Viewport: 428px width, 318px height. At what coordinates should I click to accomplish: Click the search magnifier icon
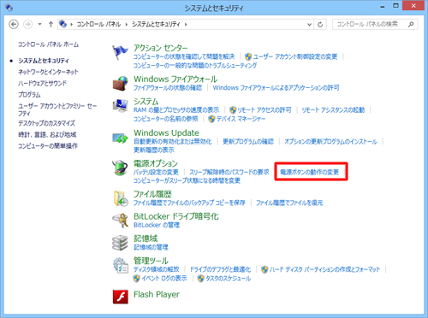(411, 24)
